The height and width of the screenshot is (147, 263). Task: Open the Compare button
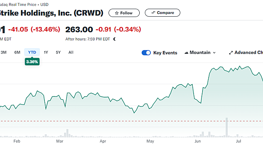tap(163, 13)
